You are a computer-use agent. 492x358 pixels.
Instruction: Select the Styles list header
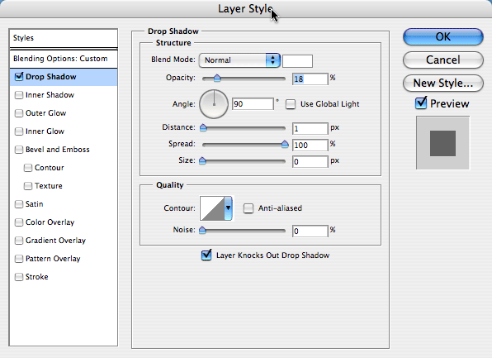(x=64, y=38)
